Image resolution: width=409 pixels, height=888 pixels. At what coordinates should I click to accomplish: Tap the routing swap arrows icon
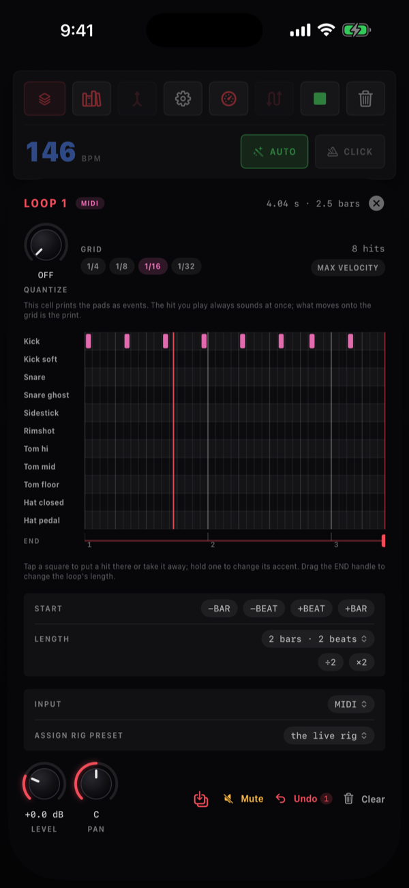[274, 99]
